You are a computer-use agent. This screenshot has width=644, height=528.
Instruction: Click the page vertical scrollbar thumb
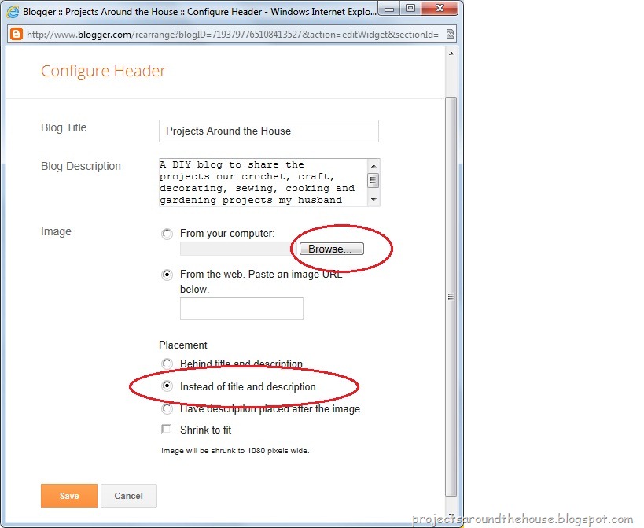(451, 297)
